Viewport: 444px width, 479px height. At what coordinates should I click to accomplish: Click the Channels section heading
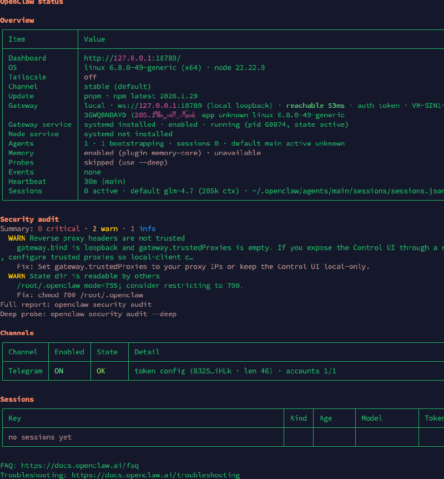(x=17, y=333)
